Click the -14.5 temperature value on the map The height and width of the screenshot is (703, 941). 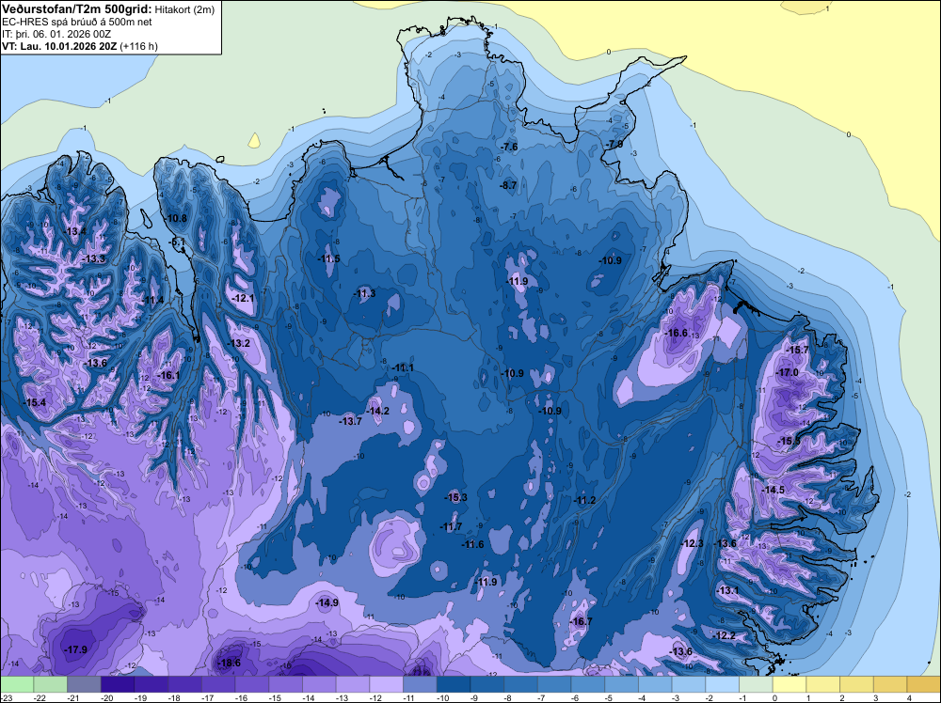[x=773, y=490]
